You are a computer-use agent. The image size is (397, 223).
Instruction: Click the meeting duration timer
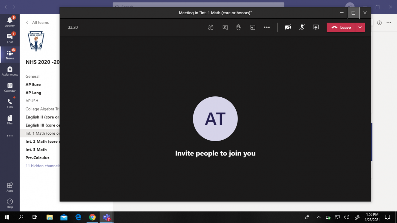pos(73,27)
